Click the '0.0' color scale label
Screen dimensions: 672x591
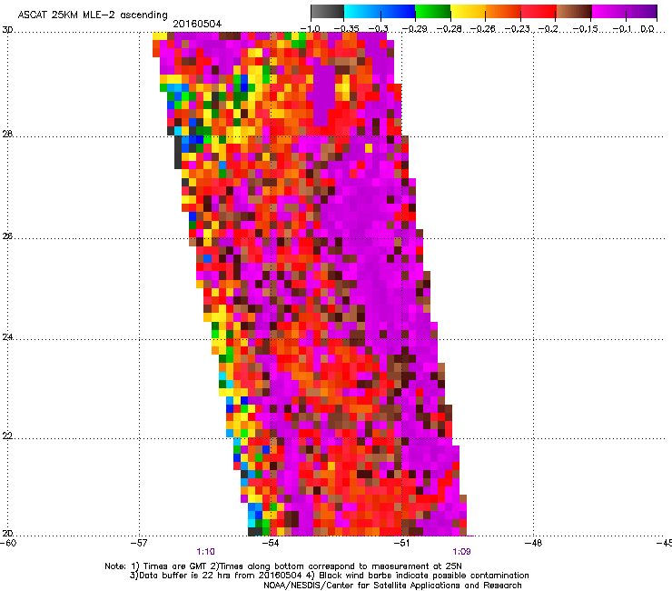pos(647,29)
